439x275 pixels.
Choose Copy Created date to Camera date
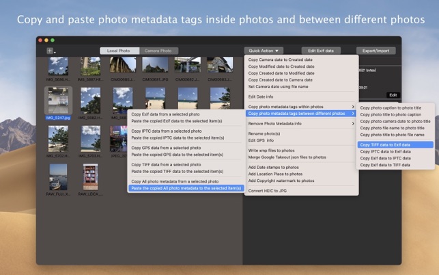(x=301, y=80)
